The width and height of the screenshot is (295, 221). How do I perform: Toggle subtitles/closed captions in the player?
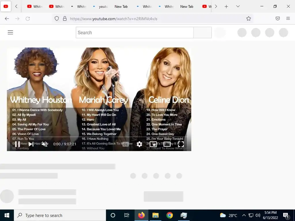pyautogui.click(x=126, y=144)
